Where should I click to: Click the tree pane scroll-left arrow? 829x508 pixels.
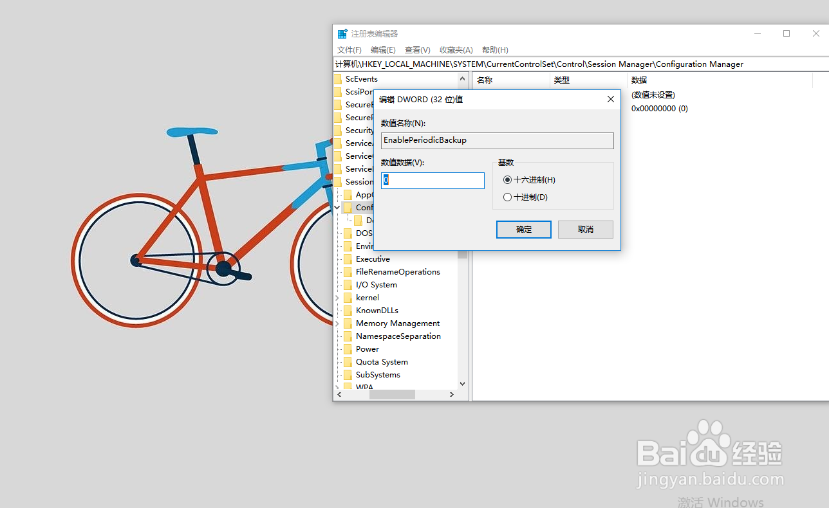(x=339, y=394)
